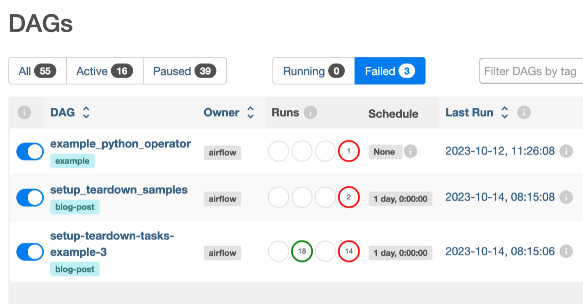Pause example_python_operator DAG toggle
Screen dimensions: 583x305
[30, 152]
